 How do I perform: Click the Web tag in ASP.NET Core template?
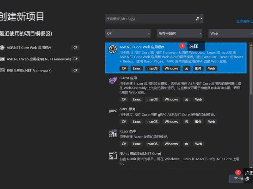(211, 68)
